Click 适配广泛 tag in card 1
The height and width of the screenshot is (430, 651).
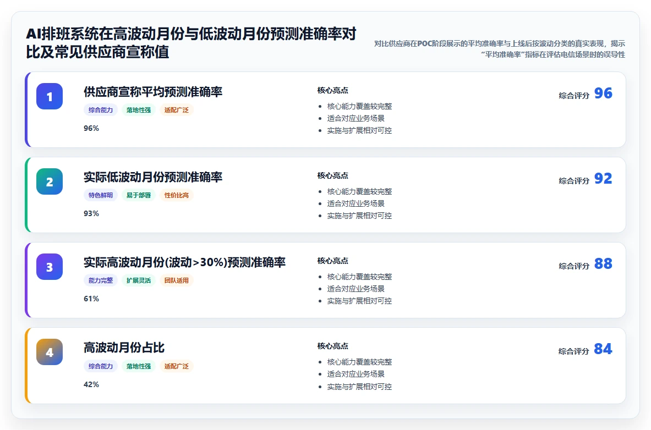(x=177, y=110)
